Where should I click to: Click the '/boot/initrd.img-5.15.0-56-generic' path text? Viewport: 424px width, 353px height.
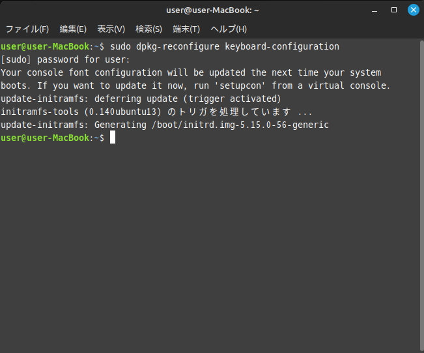coord(240,125)
